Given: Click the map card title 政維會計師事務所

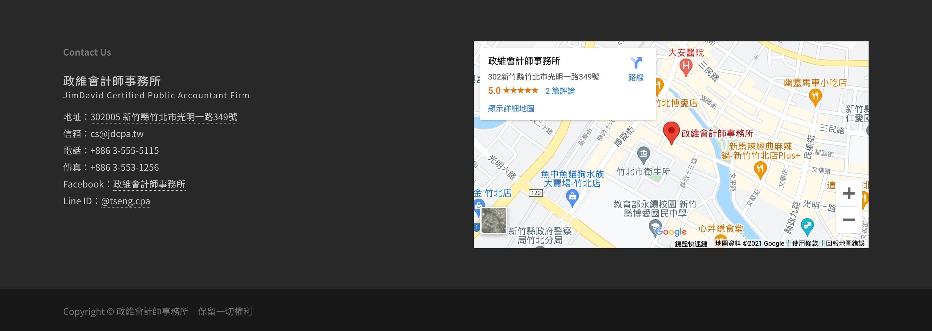Looking at the screenshot, I should (x=524, y=61).
